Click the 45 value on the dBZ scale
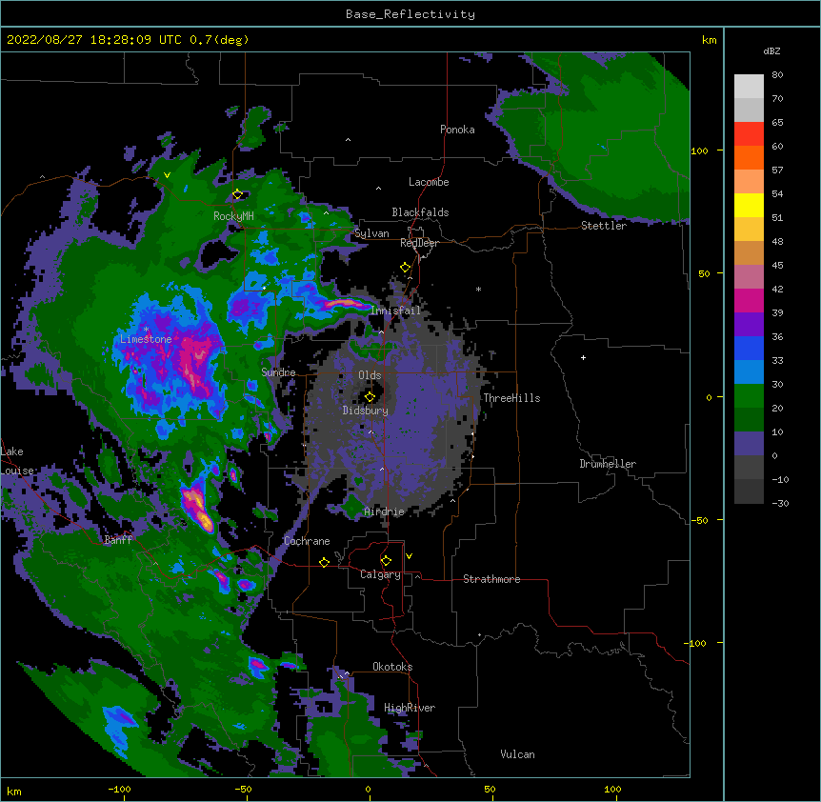This screenshot has height=802, width=821. click(777, 265)
